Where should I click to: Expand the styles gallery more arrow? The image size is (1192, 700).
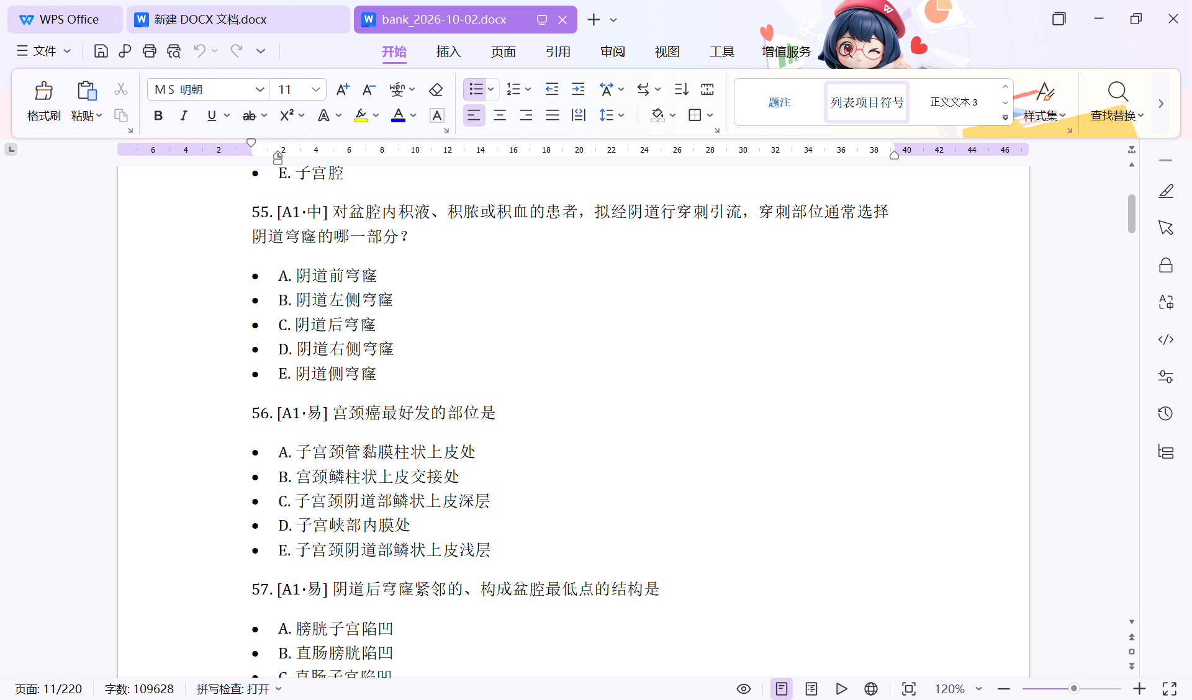(x=1005, y=118)
